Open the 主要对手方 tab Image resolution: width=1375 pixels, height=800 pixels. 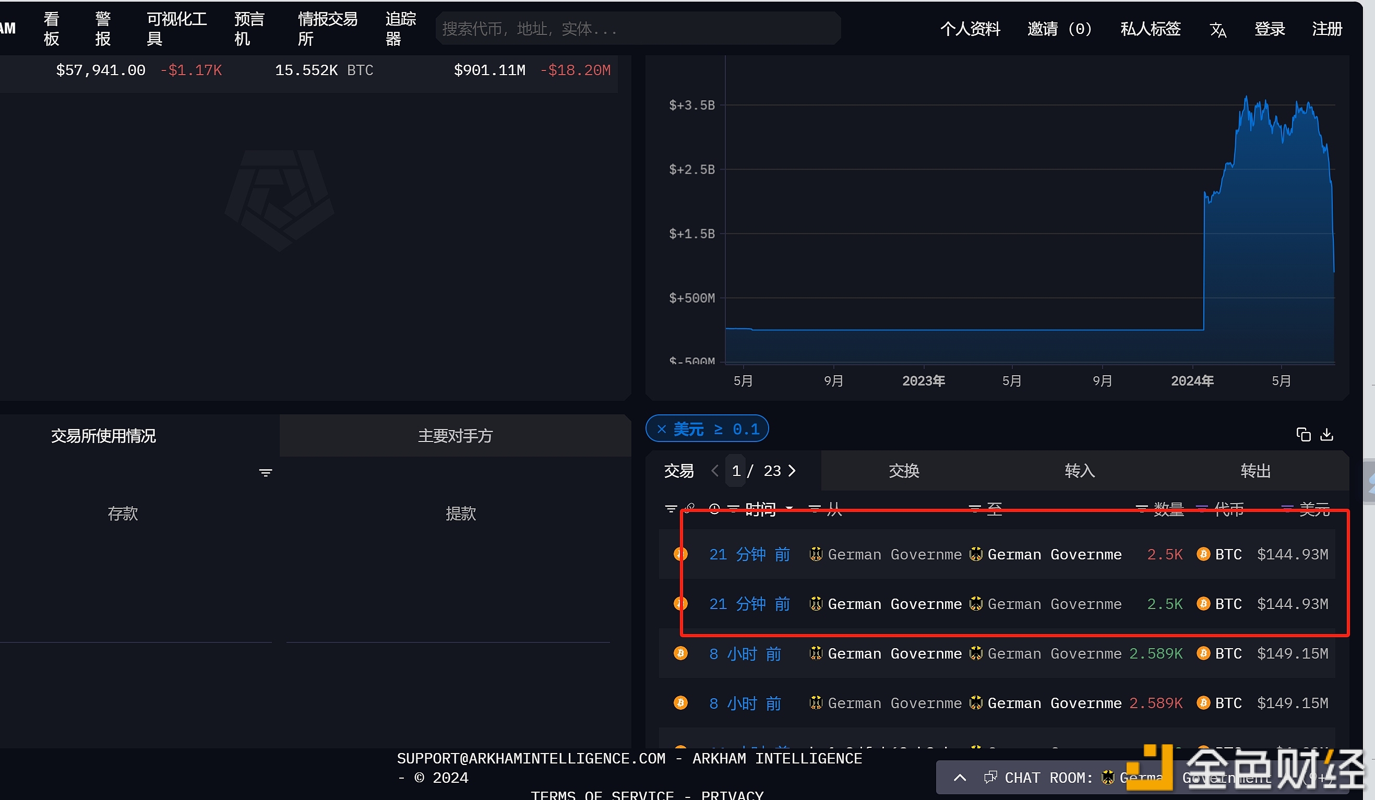coord(456,436)
